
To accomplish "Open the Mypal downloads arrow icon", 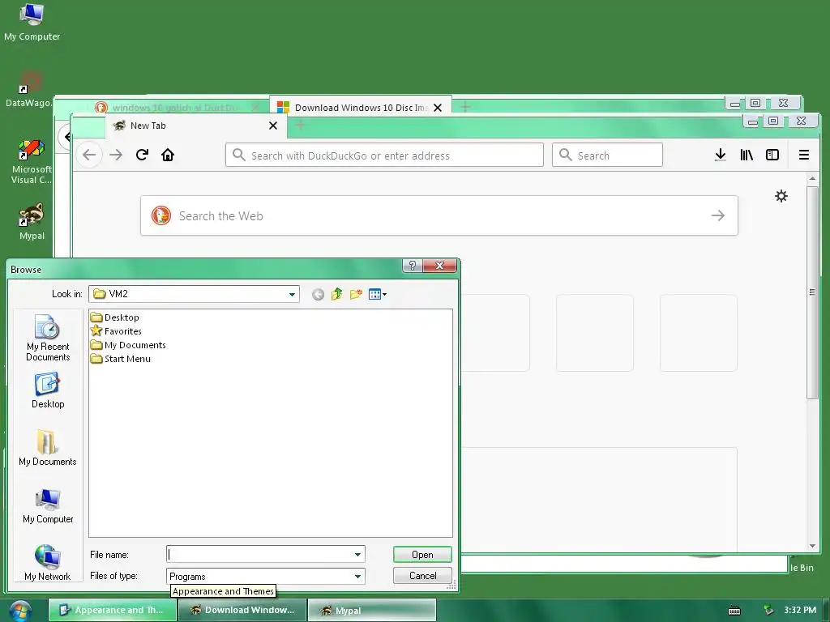I will tap(720, 155).
